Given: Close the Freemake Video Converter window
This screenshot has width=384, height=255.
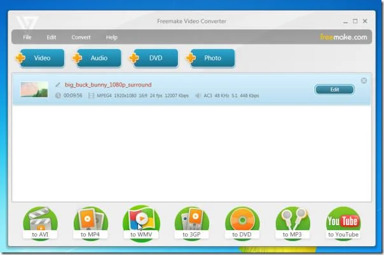Looking at the screenshot, I should point(365,22).
